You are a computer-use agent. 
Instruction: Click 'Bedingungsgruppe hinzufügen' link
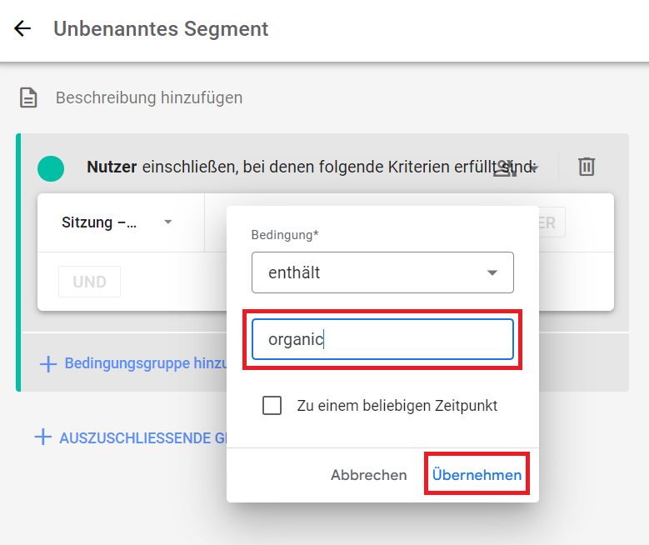coord(146,363)
